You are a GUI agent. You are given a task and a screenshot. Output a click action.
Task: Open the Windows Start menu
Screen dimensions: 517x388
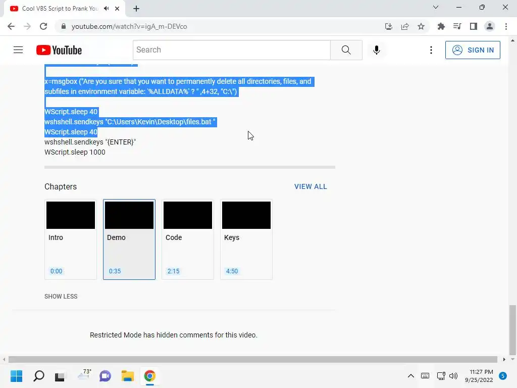pos(16,376)
